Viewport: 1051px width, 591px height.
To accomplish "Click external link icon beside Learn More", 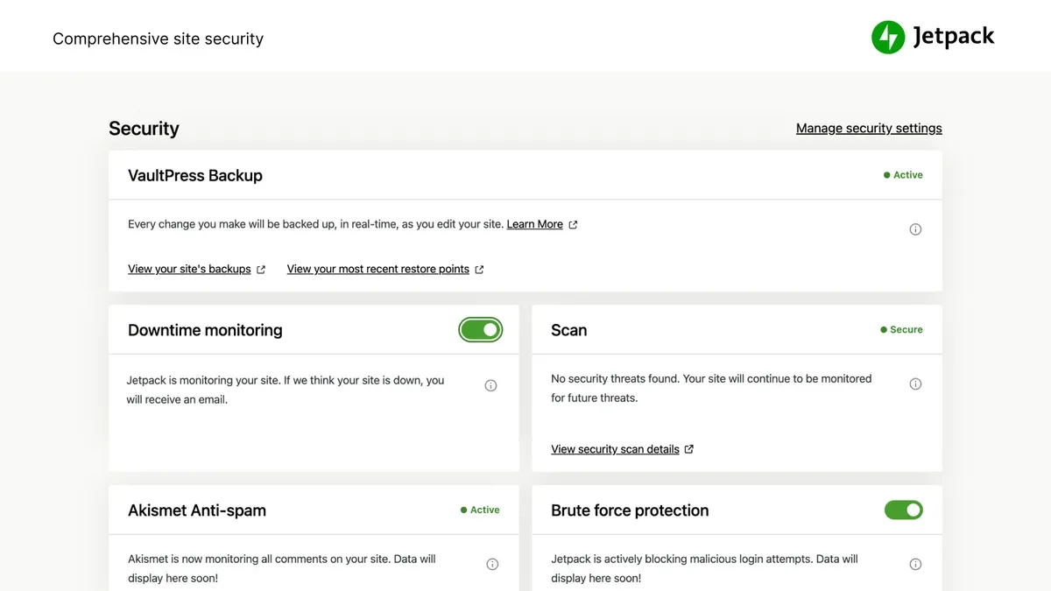I will pyautogui.click(x=573, y=225).
